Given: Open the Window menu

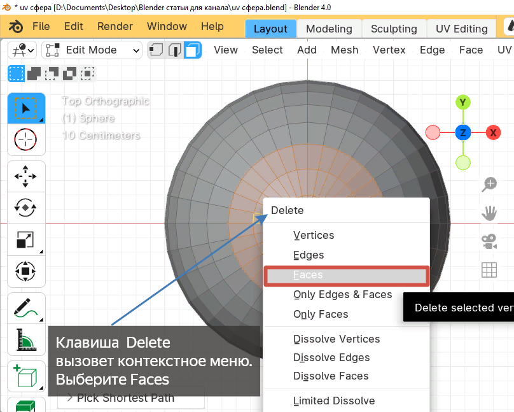Looking at the screenshot, I should click(167, 26).
